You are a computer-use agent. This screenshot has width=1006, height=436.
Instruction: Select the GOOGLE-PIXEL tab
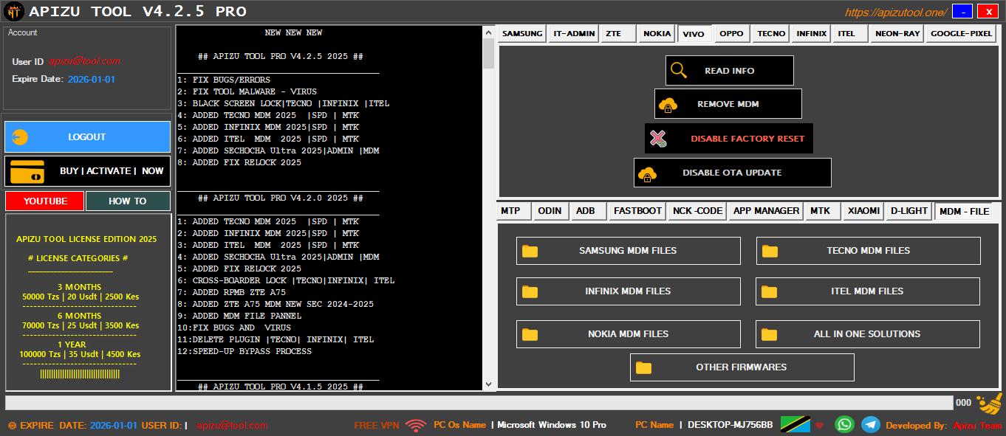[962, 34]
